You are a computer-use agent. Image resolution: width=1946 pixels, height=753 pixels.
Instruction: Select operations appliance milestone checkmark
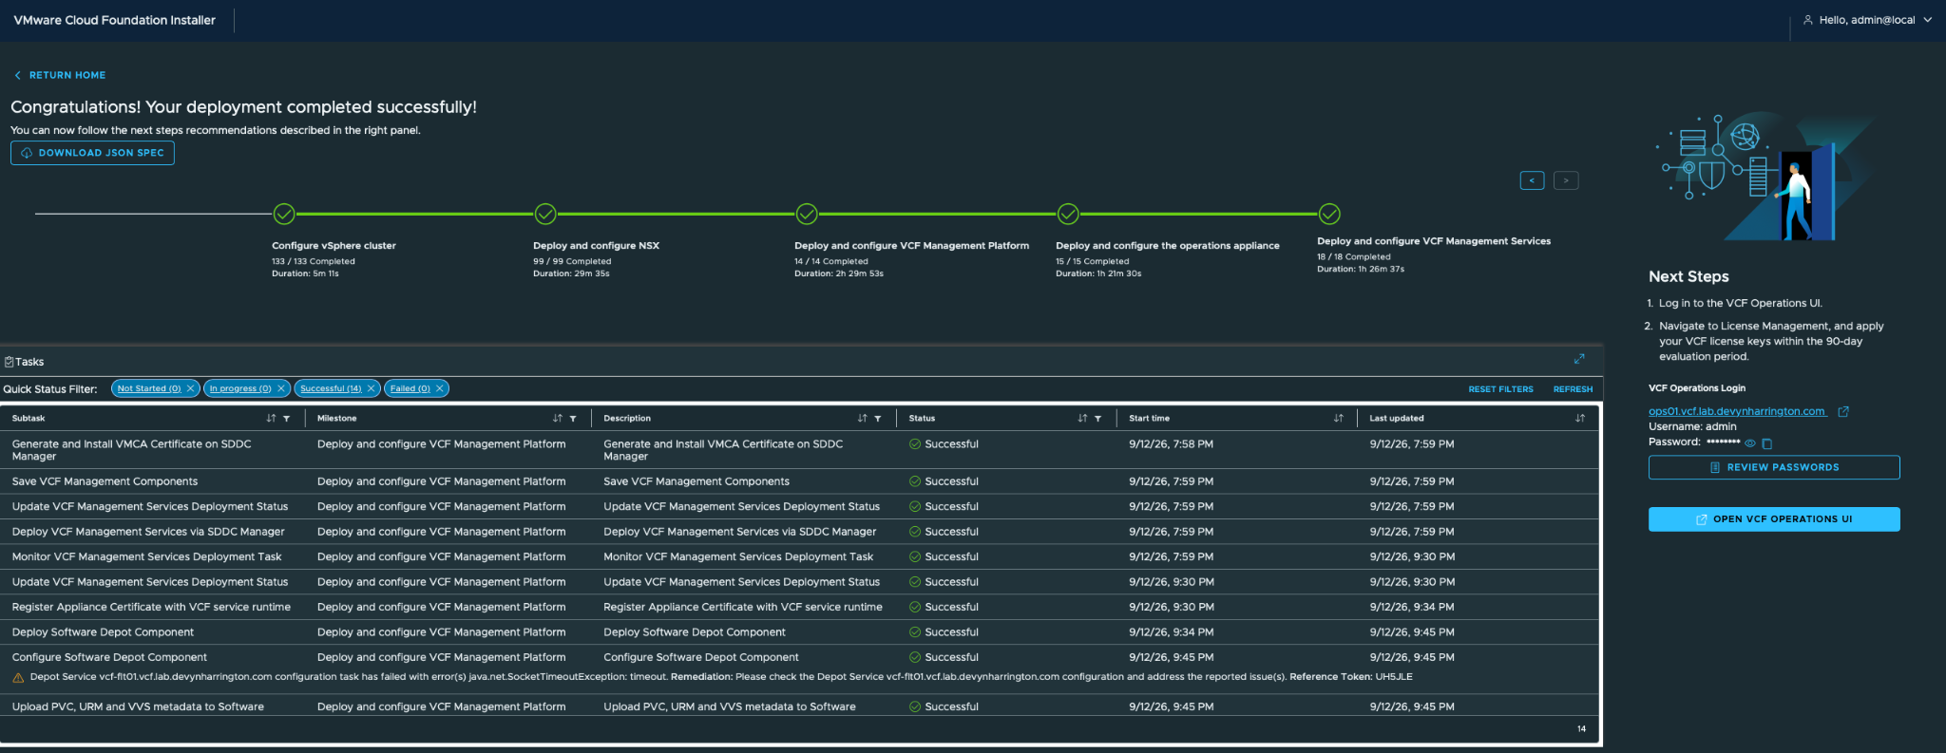click(1068, 214)
